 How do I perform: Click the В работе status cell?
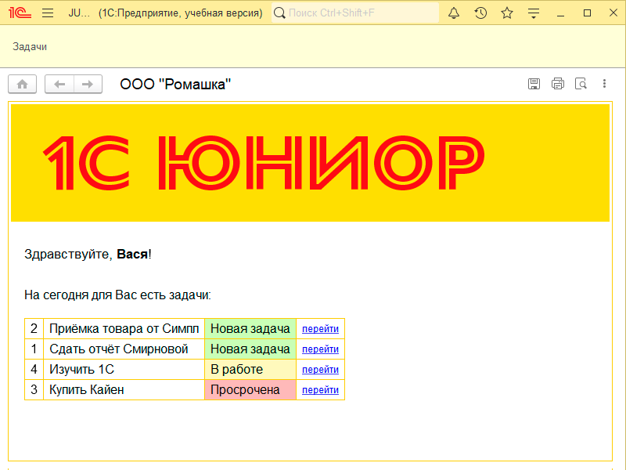click(250, 370)
